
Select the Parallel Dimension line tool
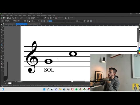[x=1, y=51]
